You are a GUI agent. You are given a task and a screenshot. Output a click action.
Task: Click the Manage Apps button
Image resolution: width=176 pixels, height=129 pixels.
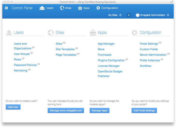(x=100, y=111)
